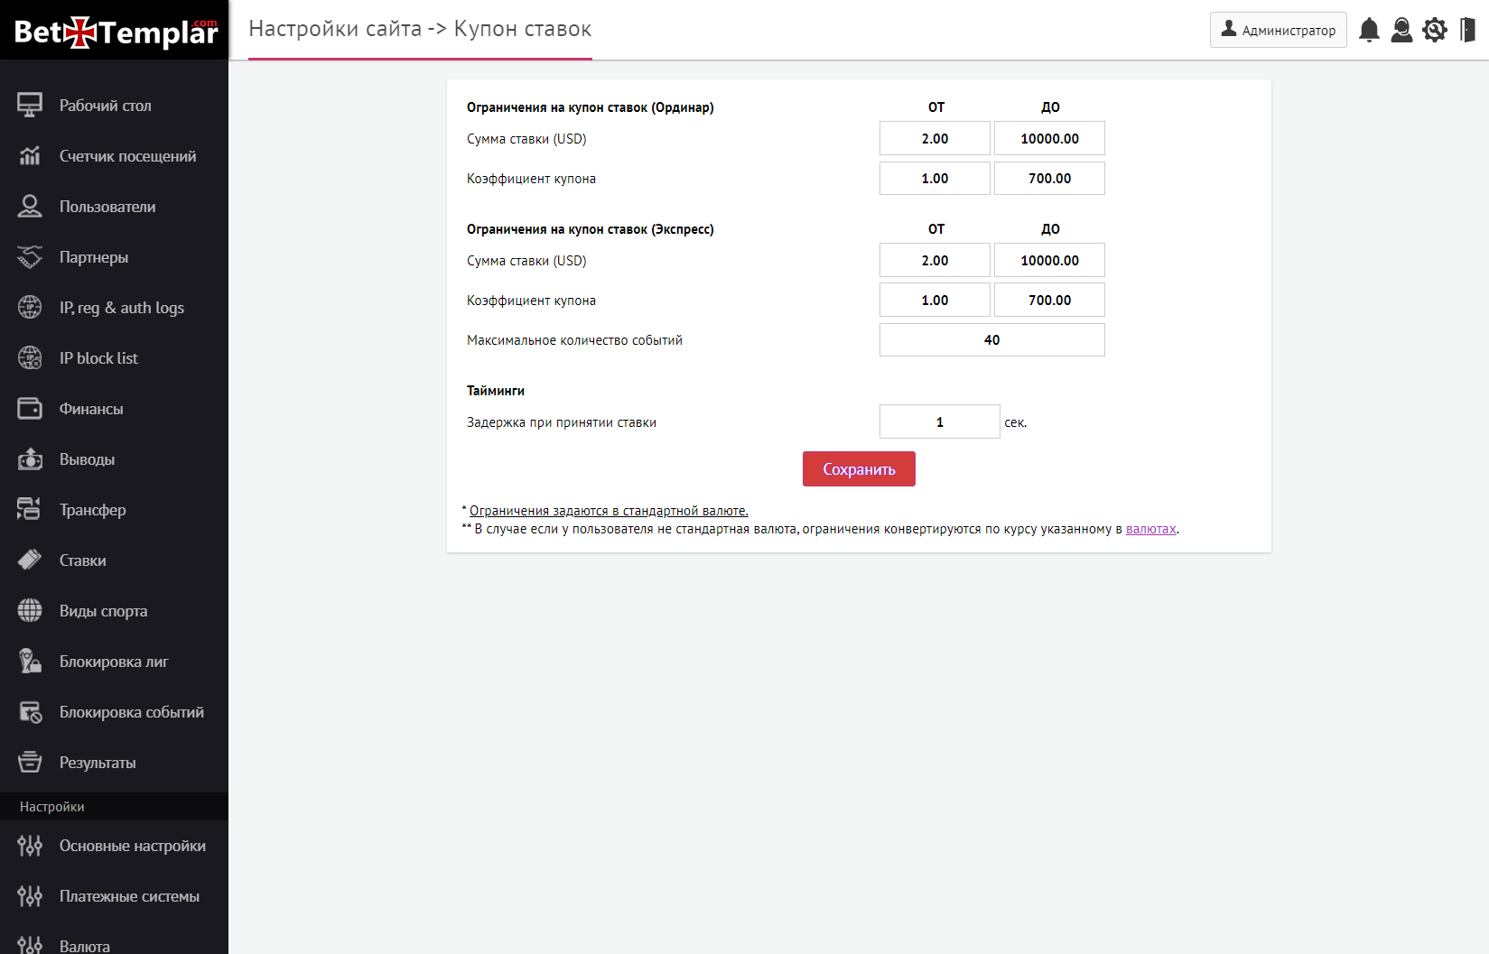
Task: Click the Администратор account button
Action: [x=1278, y=30]
